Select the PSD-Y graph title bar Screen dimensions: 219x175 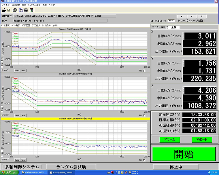coord(75,74)
